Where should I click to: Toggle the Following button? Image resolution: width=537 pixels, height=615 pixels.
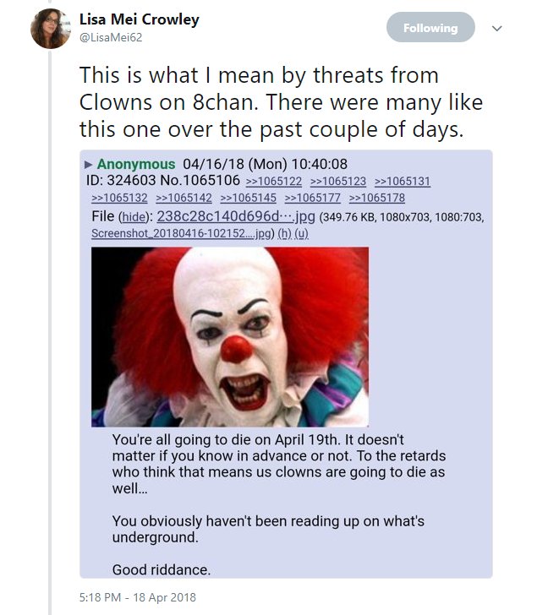(430, 27)
